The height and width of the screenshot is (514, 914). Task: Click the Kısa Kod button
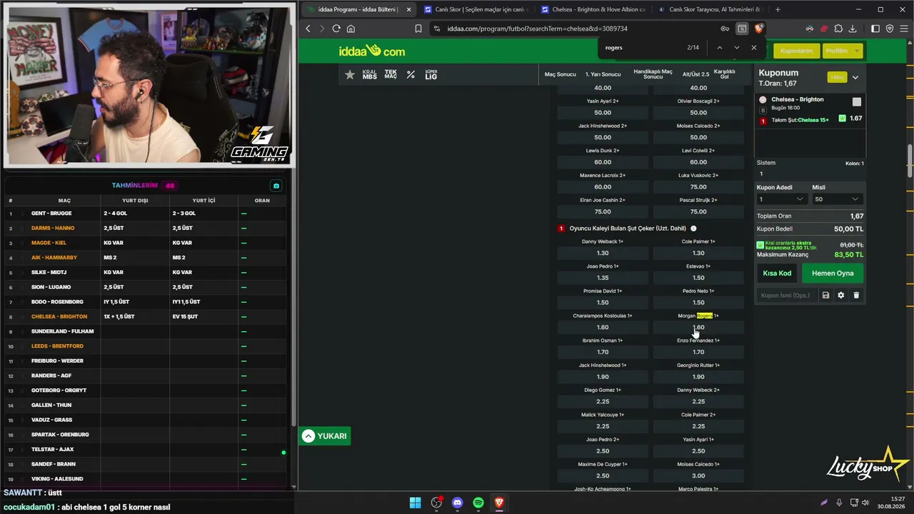point(777,273)
